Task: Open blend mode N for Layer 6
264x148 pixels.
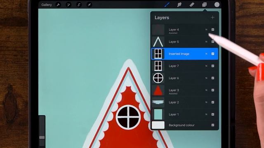Action: (x=206, y=78)
